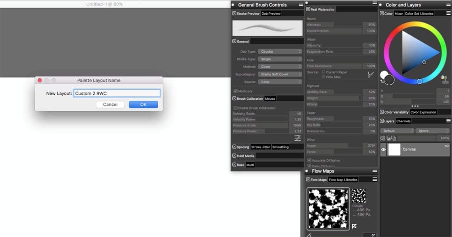
Task: Click OK to save the palette layout name
Action: [x=143, y=104]
